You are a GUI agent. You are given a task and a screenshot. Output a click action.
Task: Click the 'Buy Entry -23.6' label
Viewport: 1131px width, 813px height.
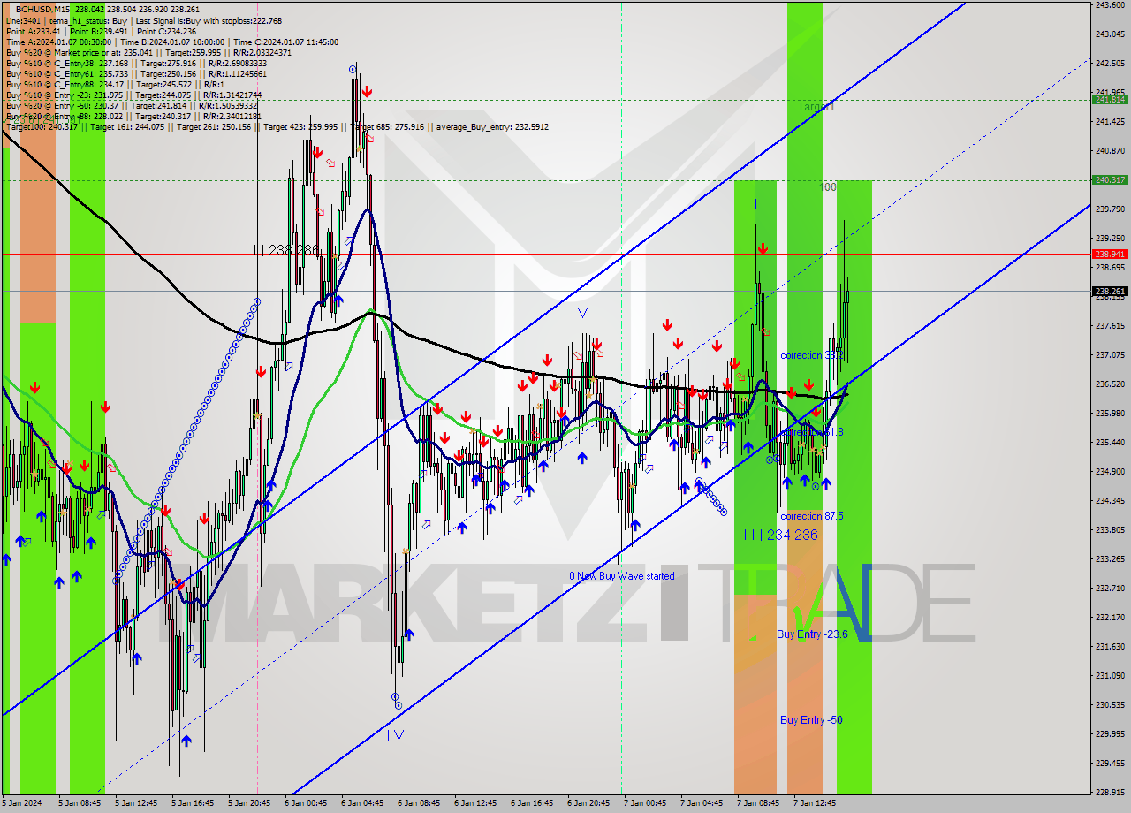coord(812,634)
